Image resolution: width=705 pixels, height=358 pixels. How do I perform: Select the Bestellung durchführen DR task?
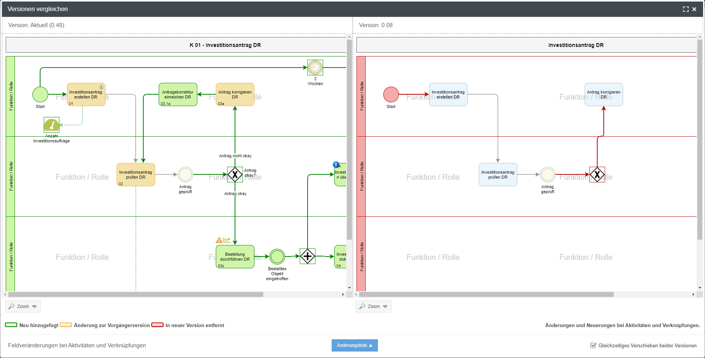pos(235,256)
